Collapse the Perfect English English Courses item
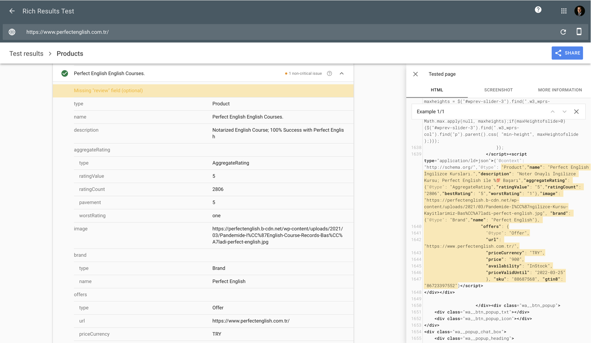The height and width of the screenshot is (343, 591). pyautogui.click(x=342, y=73)
